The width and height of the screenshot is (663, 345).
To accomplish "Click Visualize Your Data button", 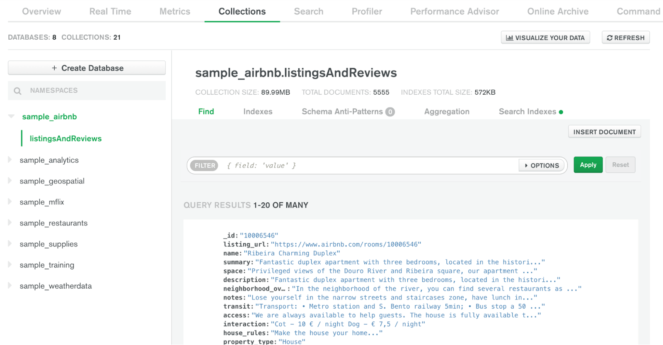I will pyautogui.click(x=545, y=38).
